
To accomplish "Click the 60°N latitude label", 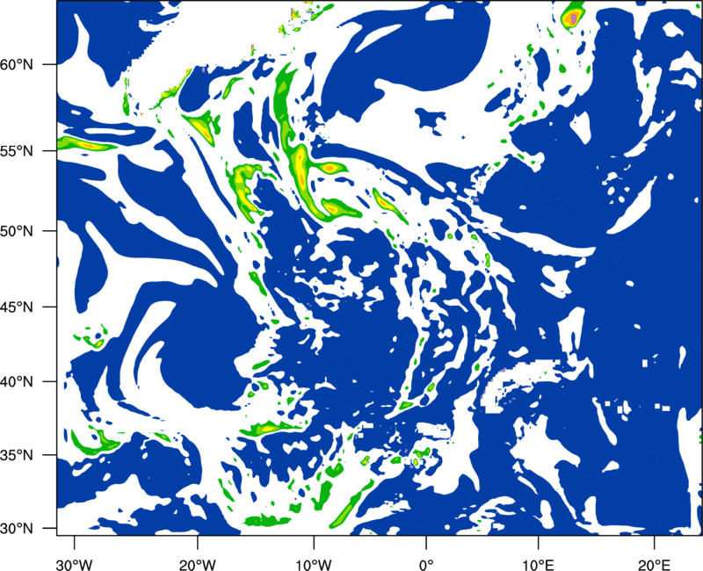I will 17,64.
